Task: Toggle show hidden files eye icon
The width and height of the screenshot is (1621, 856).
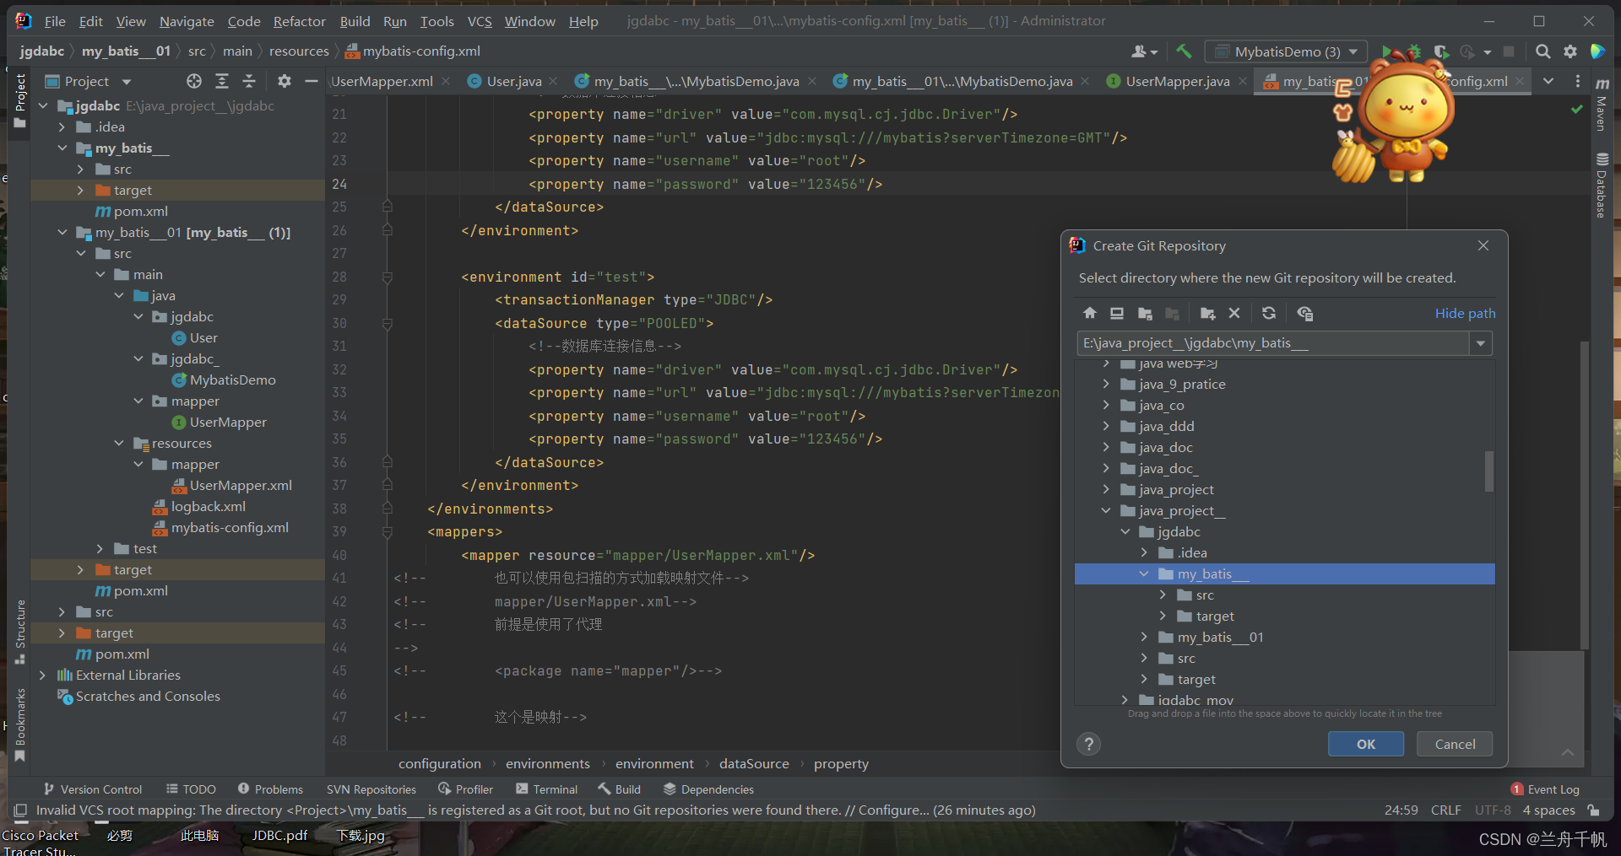Action: [x=1304, y=314]
